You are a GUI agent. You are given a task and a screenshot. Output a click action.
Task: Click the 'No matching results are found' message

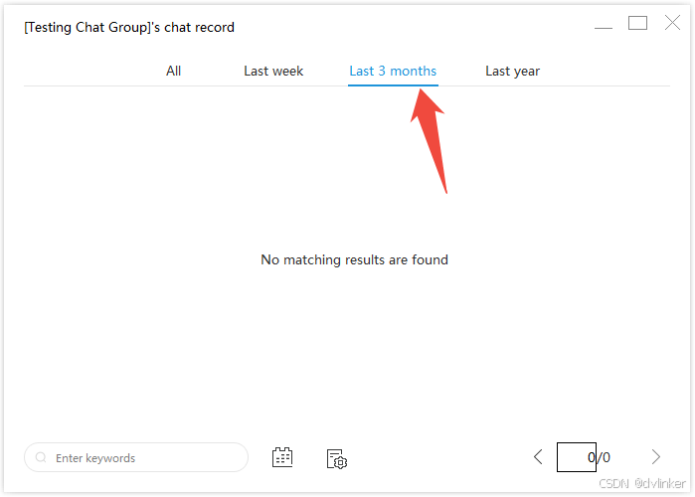[x=354, y=259]
